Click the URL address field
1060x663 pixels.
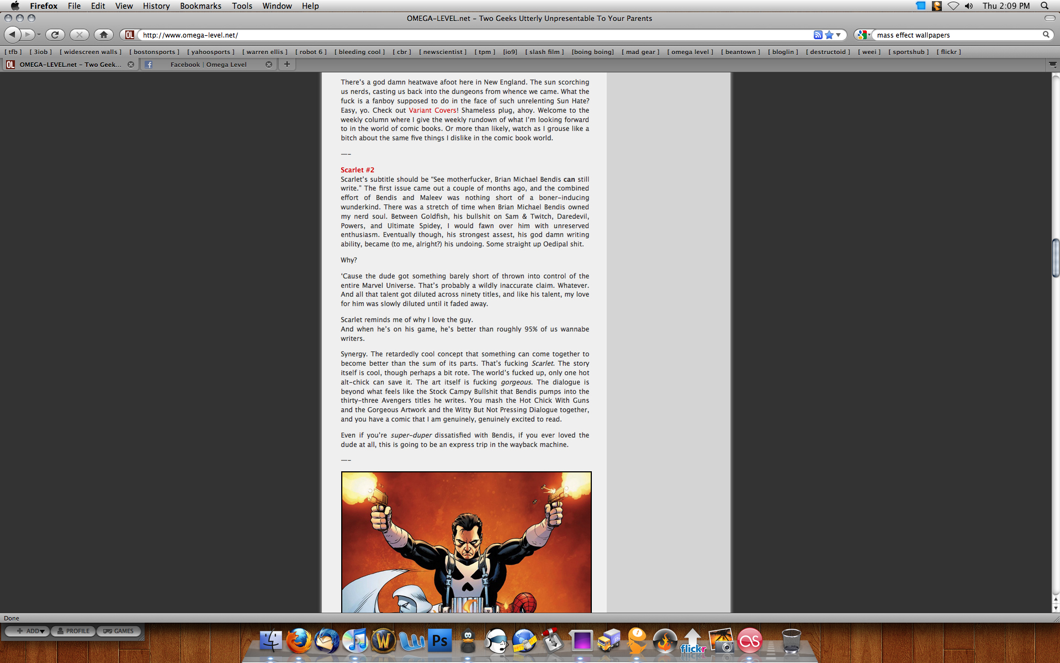pyautogui.click(x=475, y=35)
